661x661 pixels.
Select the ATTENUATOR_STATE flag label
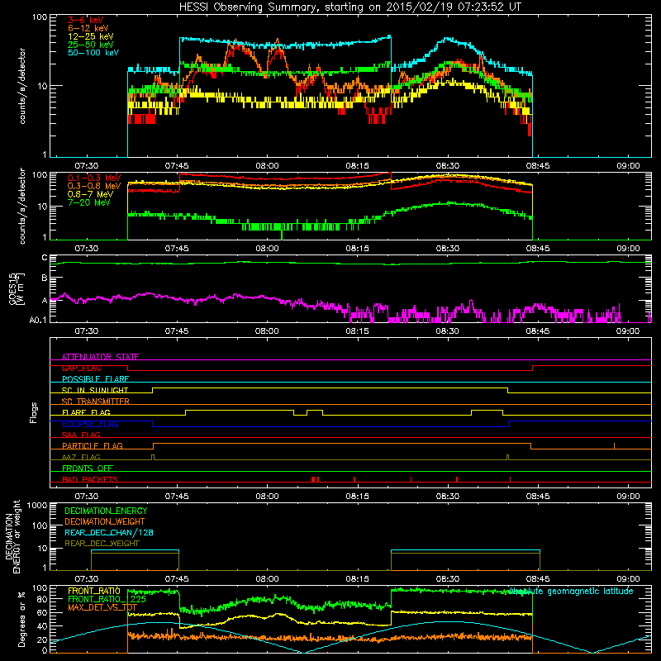pyautogui.click(x=100, y=357)
